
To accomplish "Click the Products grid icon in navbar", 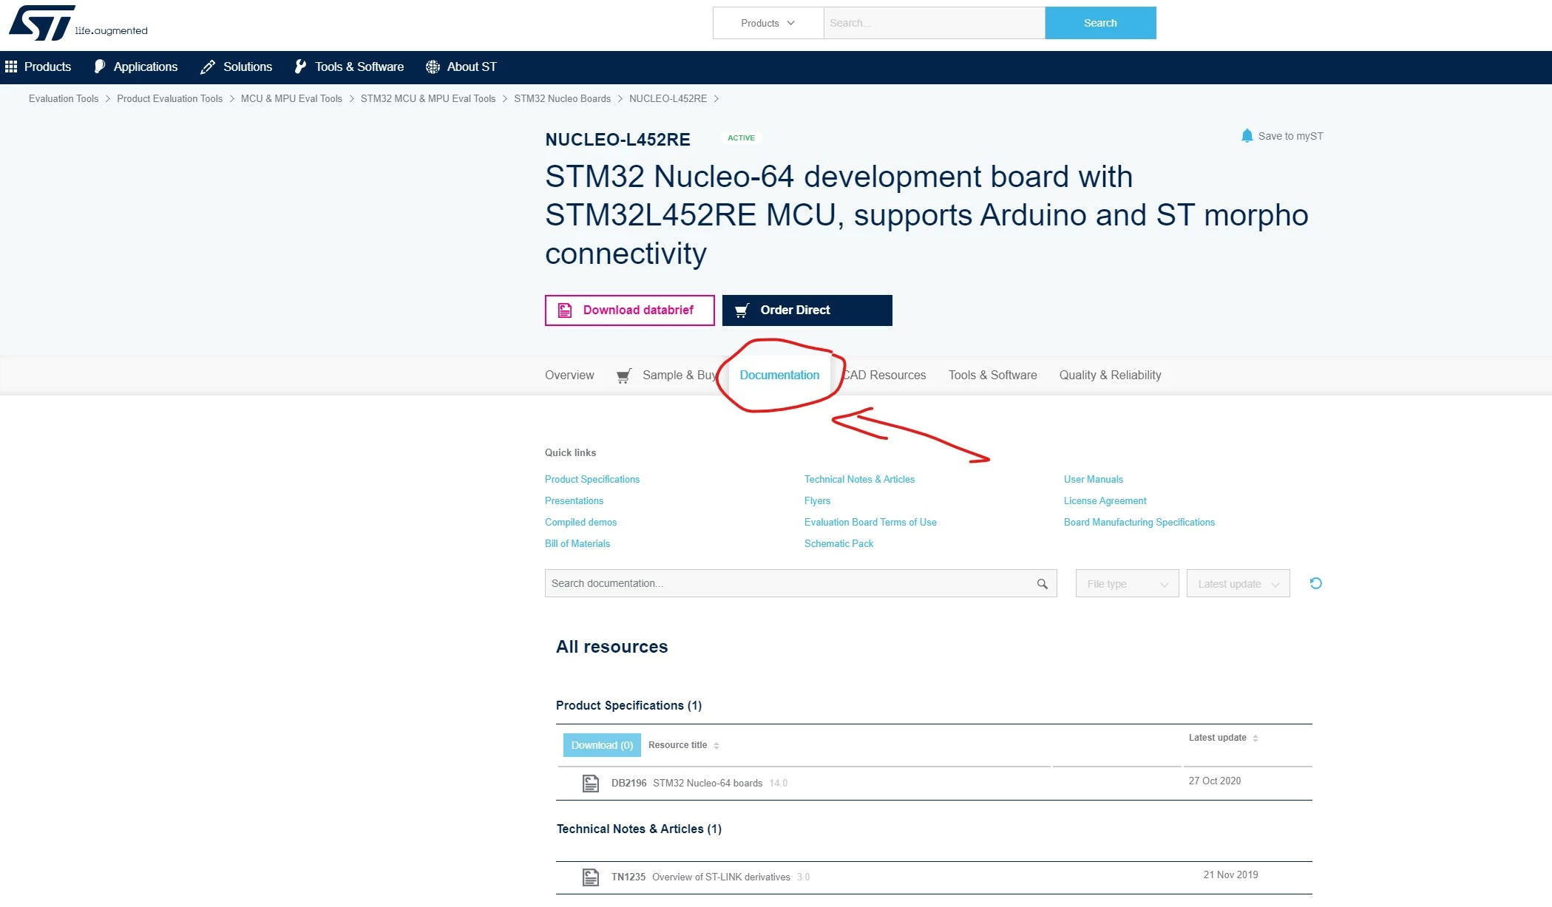I will point(11,67).
